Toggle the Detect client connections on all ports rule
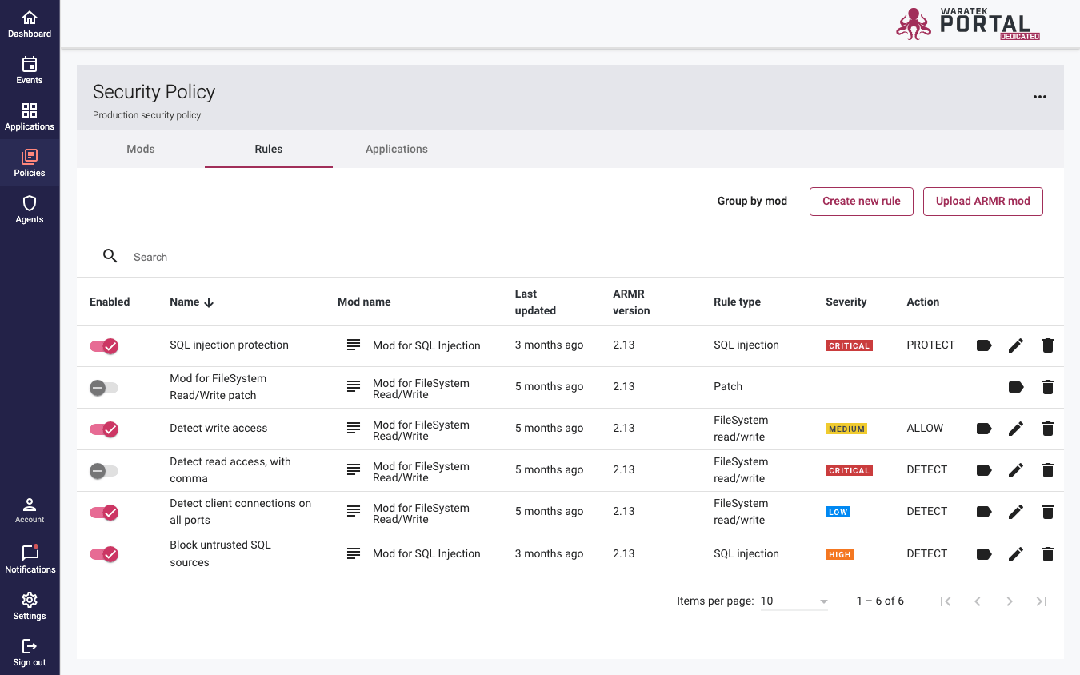 pyautogui.click(x=104, y=513)
